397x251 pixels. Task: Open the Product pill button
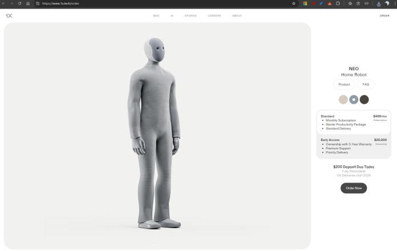coord(344,84)
